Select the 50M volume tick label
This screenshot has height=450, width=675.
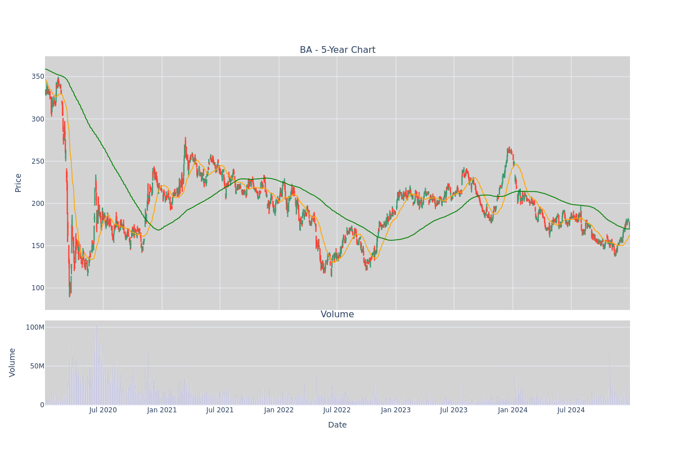[37, 366]
